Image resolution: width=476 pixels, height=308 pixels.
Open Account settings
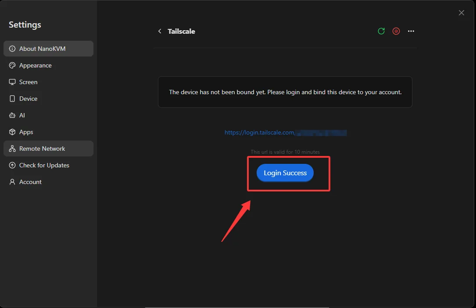[x=48, y=182]
